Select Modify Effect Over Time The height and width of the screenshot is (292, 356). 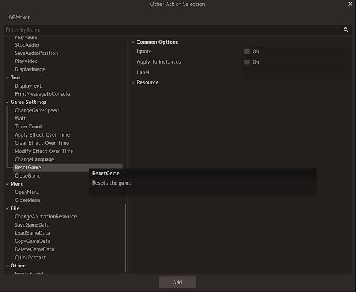(x=44, y=151)
